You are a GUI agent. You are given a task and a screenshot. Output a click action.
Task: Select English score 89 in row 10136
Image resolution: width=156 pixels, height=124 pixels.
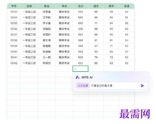(127, 29)
